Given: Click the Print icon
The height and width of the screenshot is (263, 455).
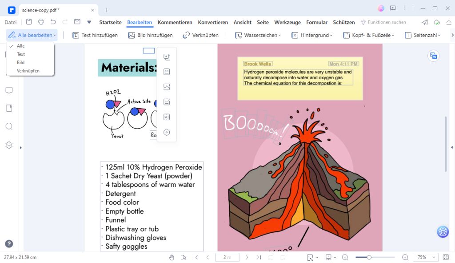Looking at the screenshot, I should click(41, 22).
